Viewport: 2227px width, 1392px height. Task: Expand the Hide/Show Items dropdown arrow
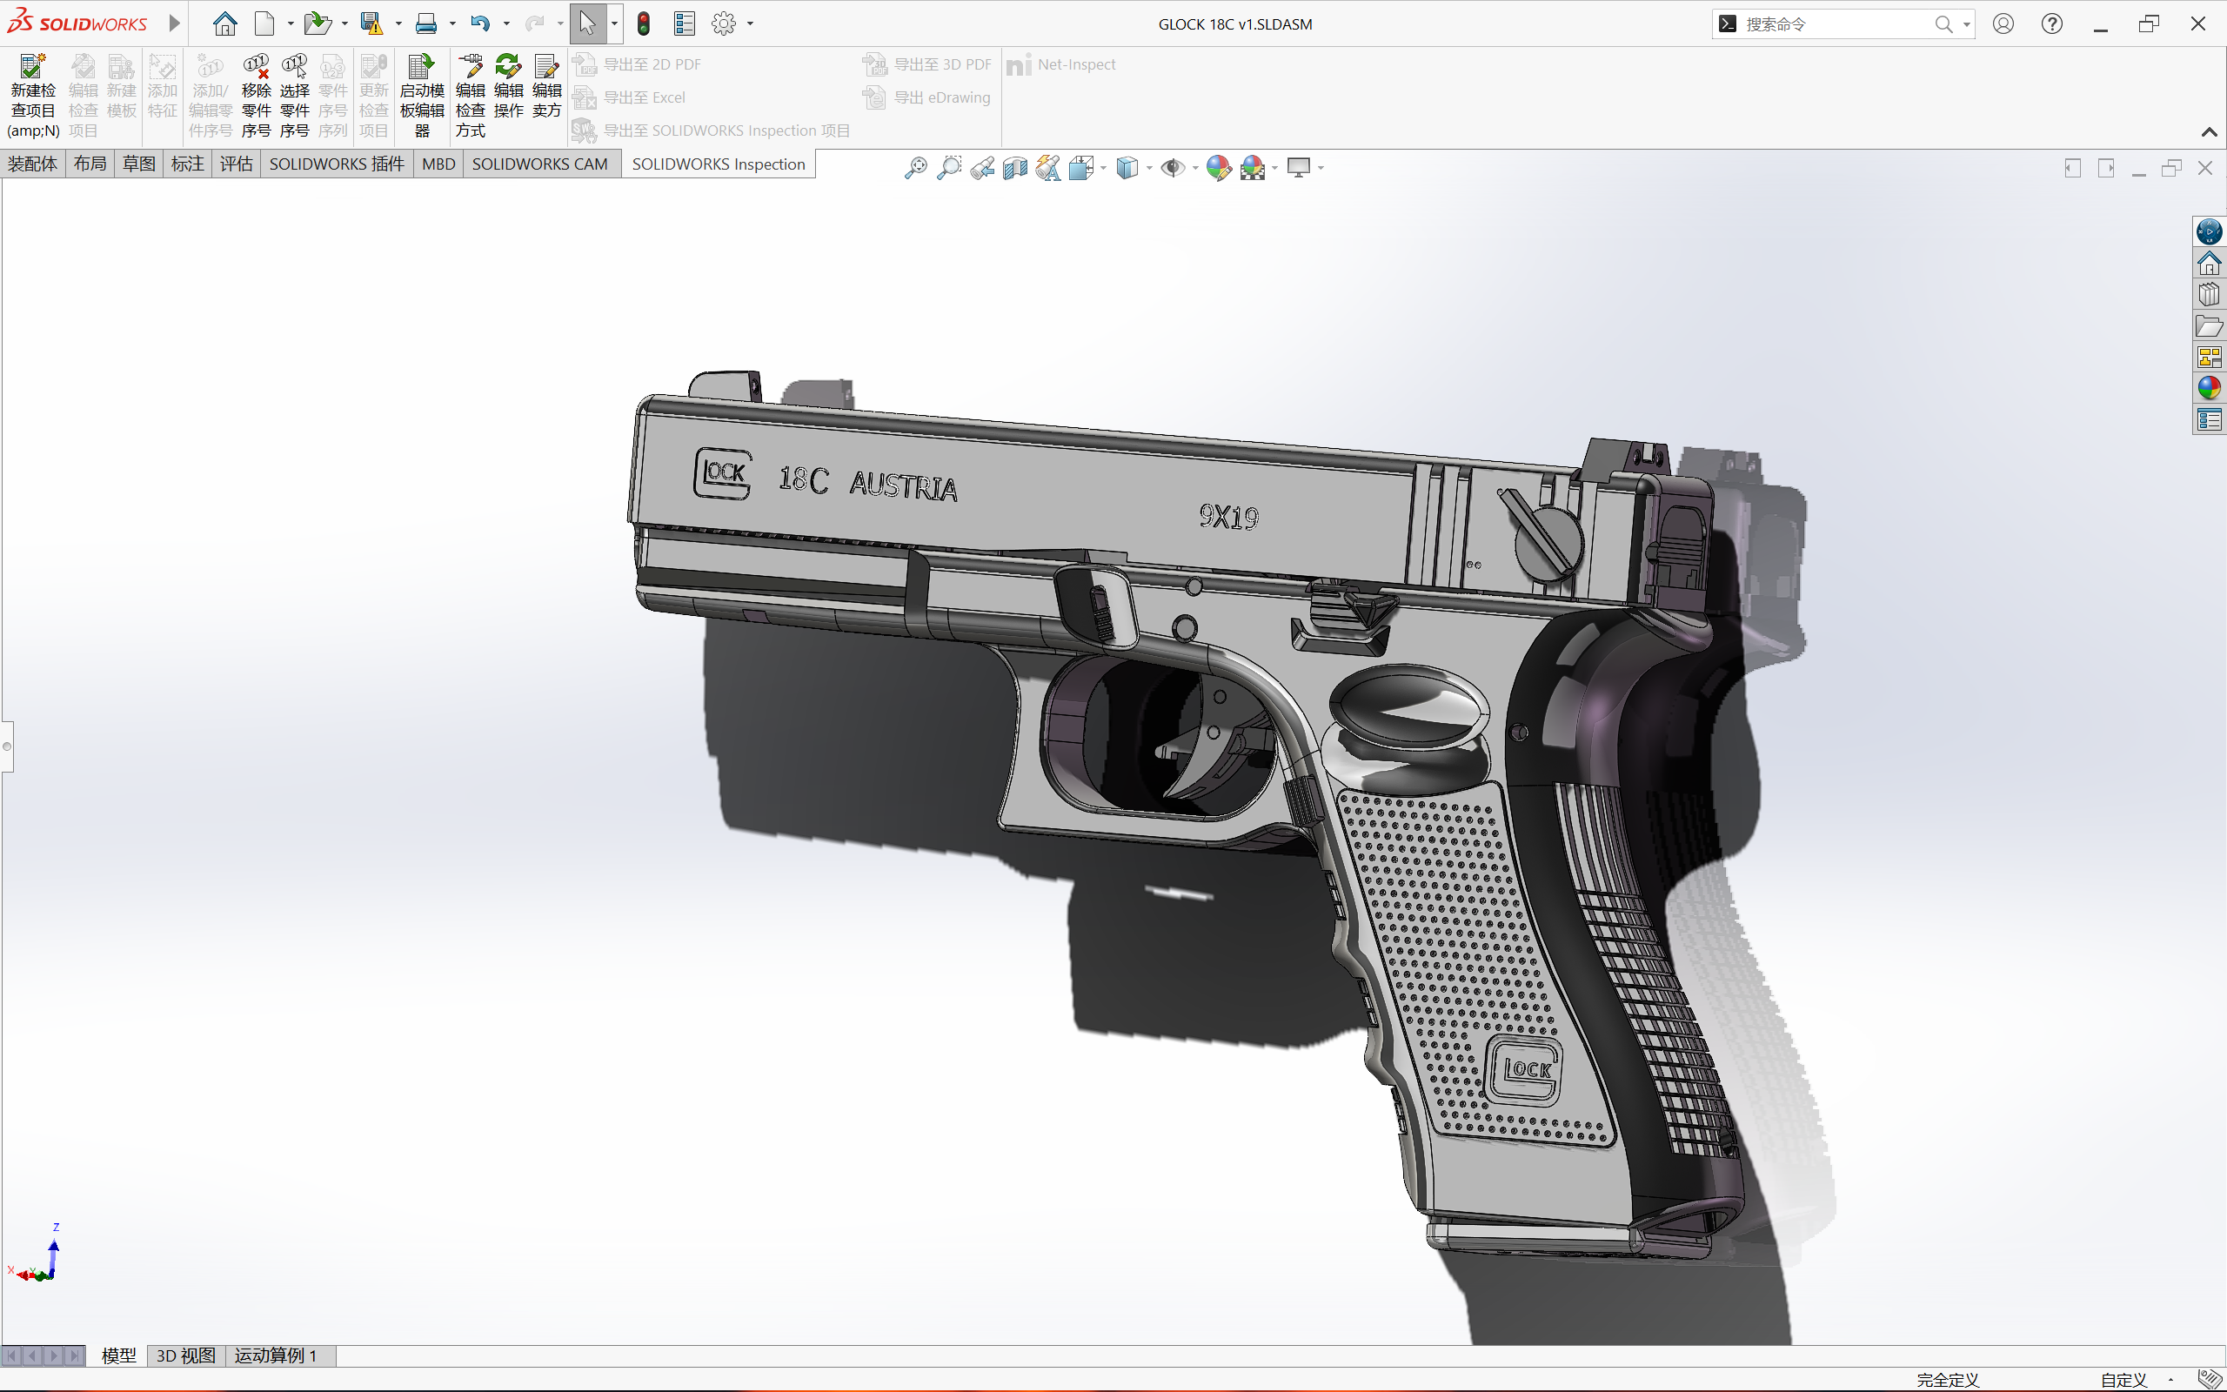[1194, 168]
